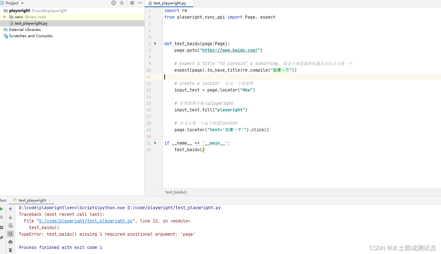Click line number 11 in gutter

[149, 77]
